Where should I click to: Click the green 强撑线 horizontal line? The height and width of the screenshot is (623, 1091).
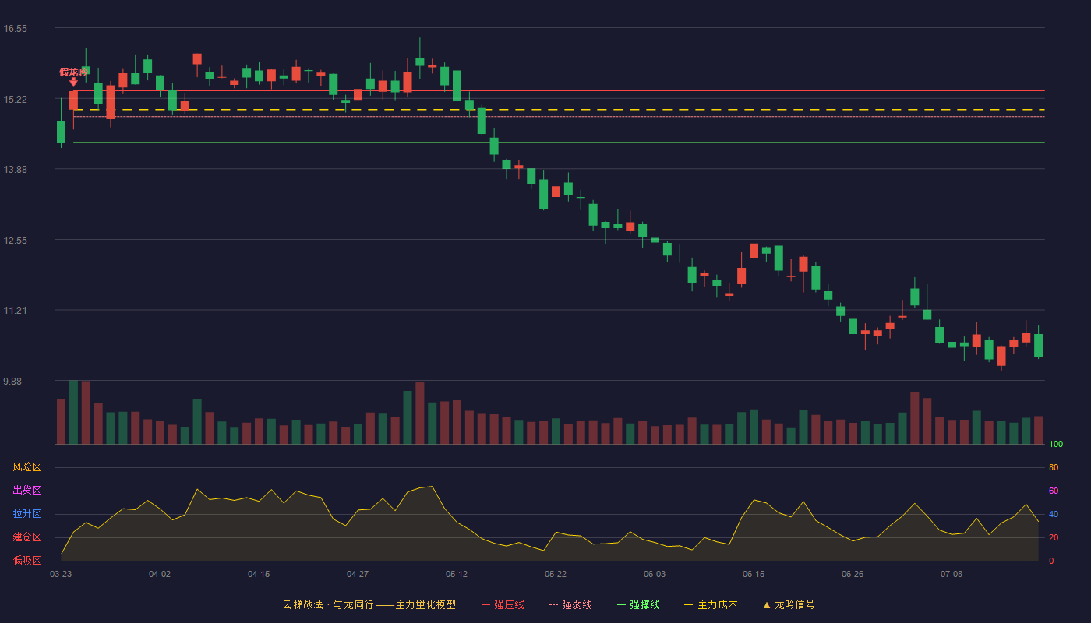[x=559, y=143]
